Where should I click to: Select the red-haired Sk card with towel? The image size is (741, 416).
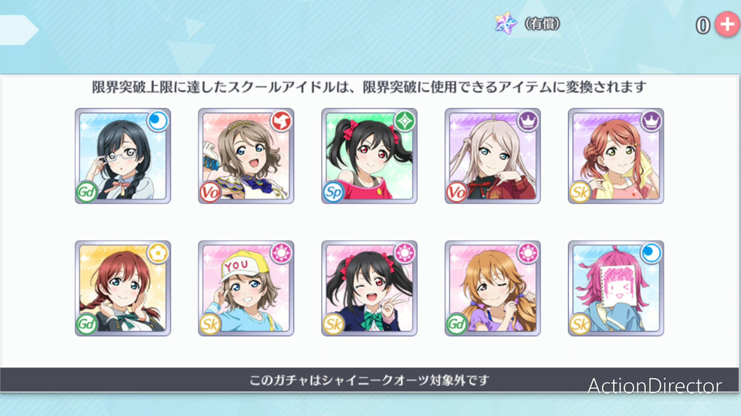point(616,156)
